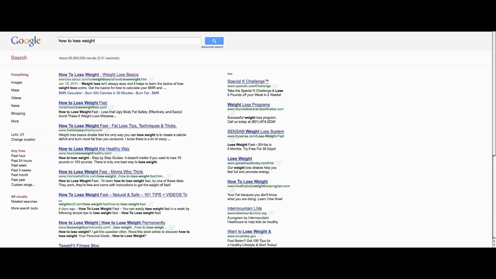
Task: Switch to Images results
Action: [17, 82]
